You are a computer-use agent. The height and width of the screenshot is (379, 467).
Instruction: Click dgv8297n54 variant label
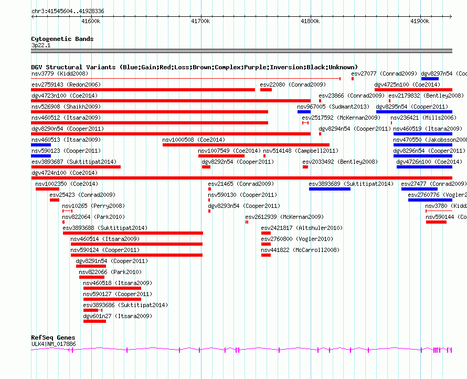444,73
